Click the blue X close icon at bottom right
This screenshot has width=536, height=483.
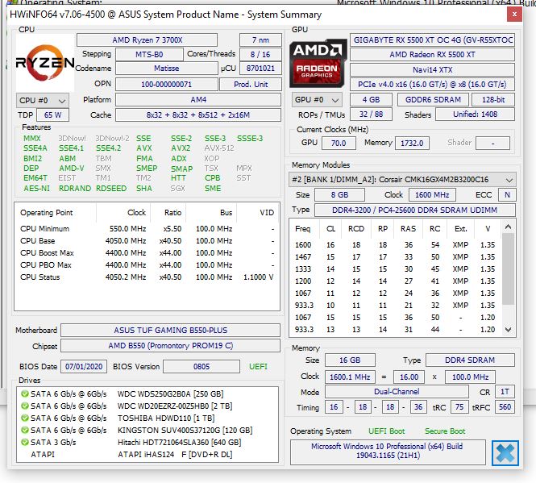click(505, 453)
